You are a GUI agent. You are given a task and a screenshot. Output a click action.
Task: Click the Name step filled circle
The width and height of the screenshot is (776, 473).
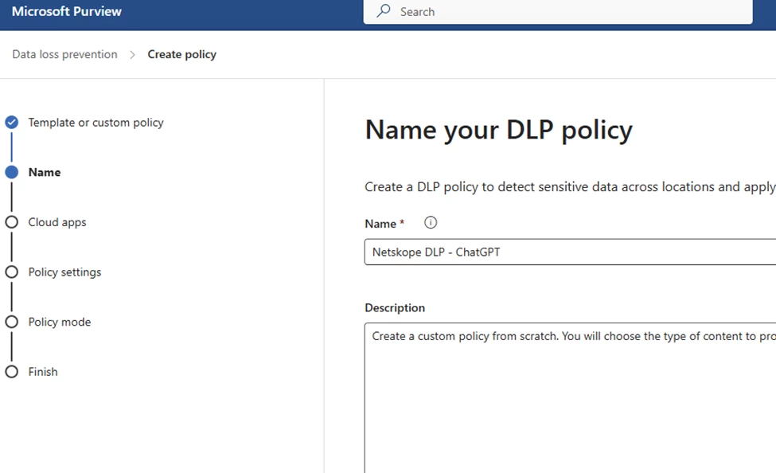click(12, 172)
